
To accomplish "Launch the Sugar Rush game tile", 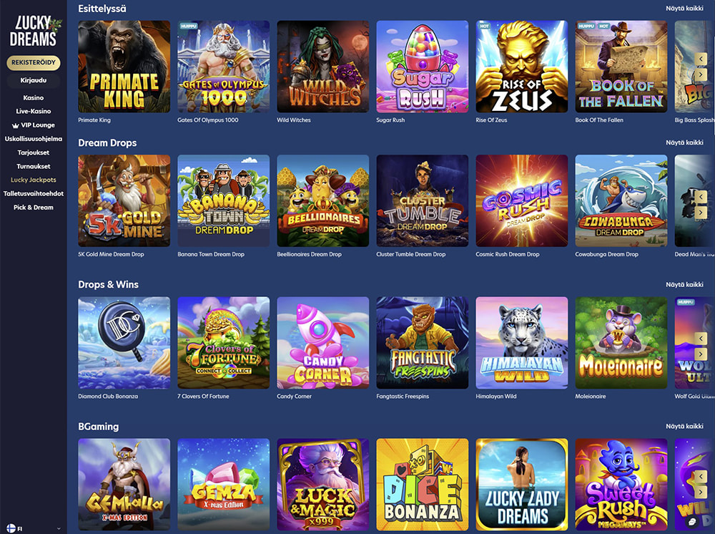I will [x=423, y=67].
